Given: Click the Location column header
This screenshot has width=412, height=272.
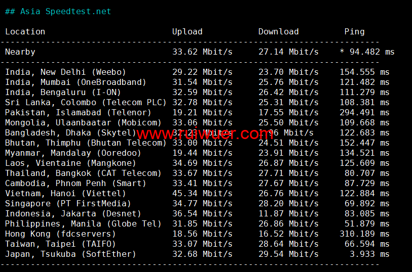Looking at the screenshot, I should (x=25, y=31).
